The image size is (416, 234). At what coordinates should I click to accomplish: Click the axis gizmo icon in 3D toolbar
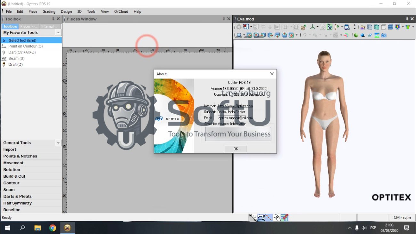[313, 27]
